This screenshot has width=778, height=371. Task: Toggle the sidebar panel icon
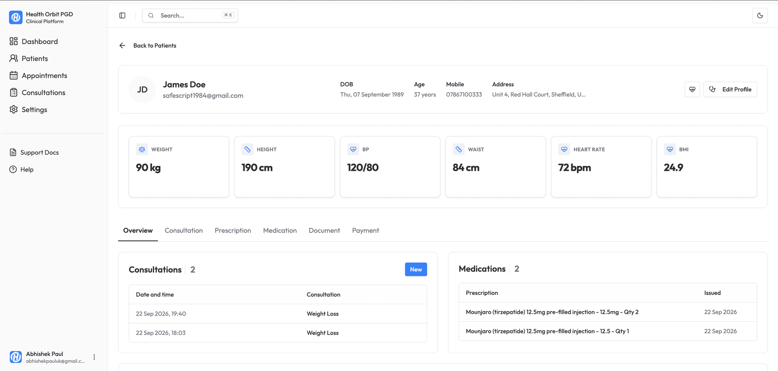[x=122, y=15]
